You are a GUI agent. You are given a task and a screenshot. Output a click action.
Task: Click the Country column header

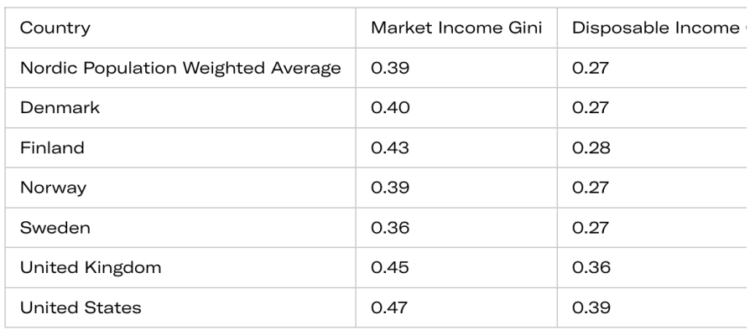(x=55, y=28)
